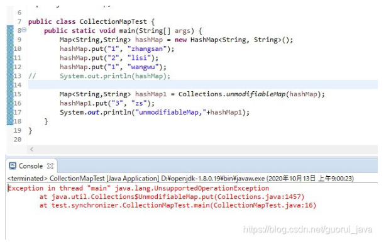Click line number 9 in the gutter
The image size is (391, 246).
pyautogui.click(x=19, y=40)
